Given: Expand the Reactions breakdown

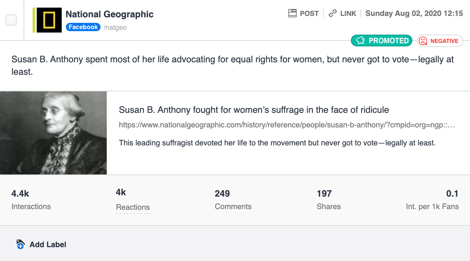Looking at the screenshot, I should (x=133, y=207).
